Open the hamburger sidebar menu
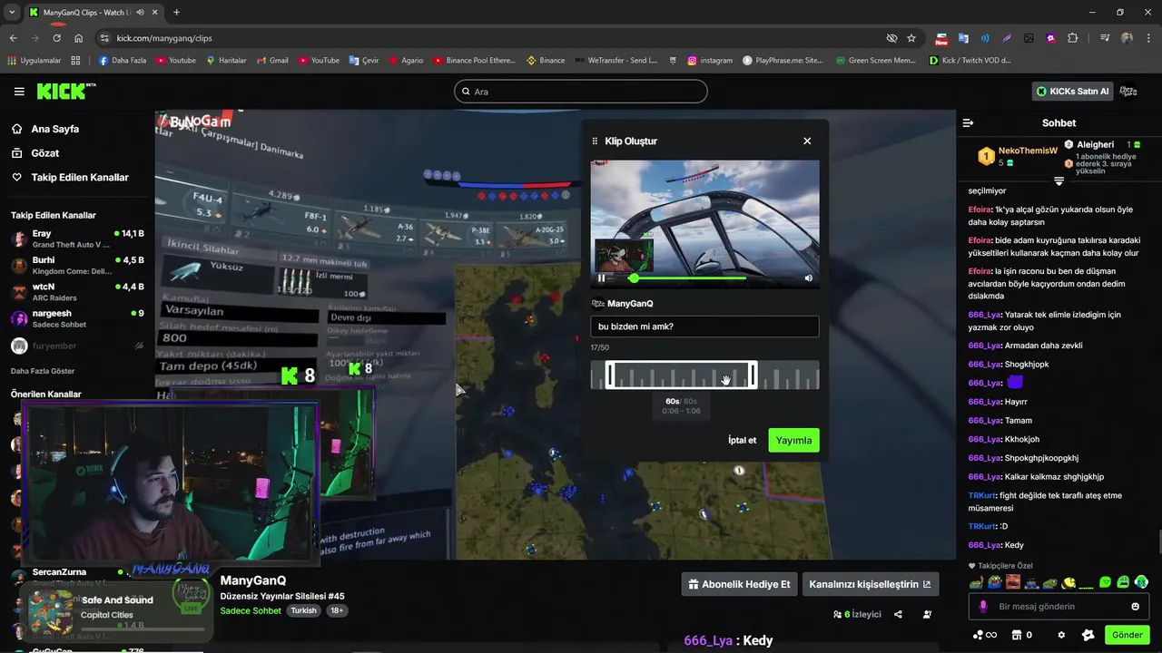This screenshot has height=653, width=1162. [x=19, y=92]
